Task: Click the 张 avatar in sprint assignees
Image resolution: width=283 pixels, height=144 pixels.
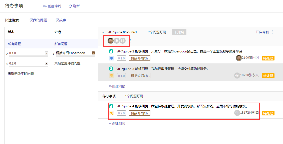Action: tap(116, 41)
